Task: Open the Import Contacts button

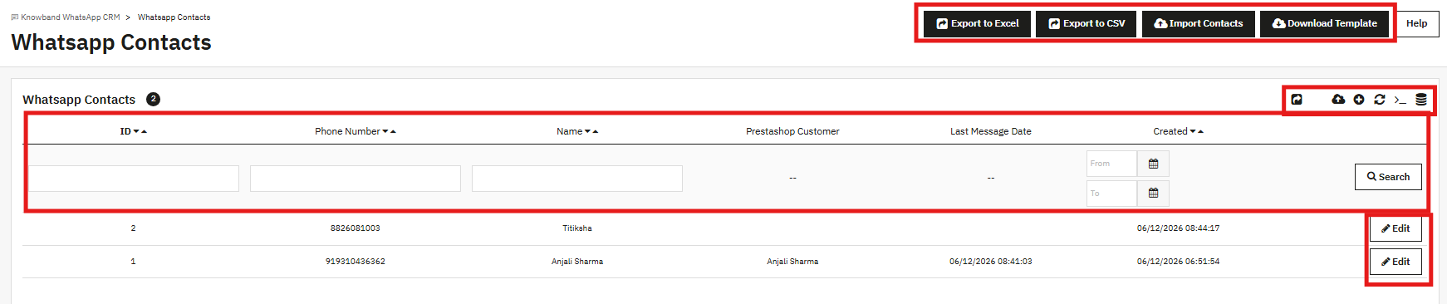Action: point(1198,23)
